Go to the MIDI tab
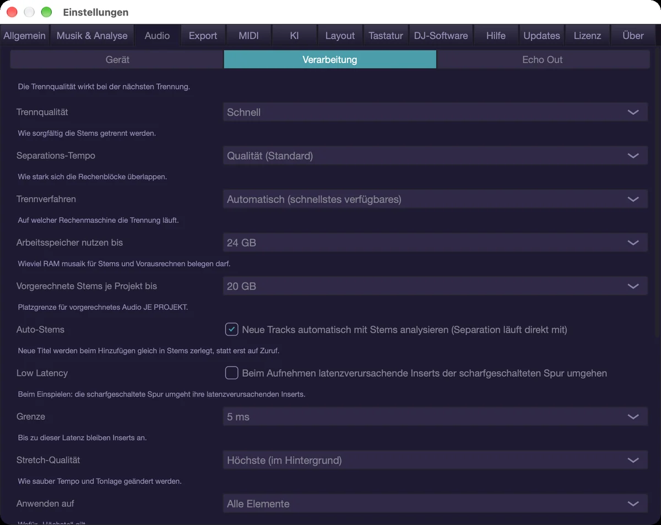Viewport: 661px width, 525px height. (248, 35)
